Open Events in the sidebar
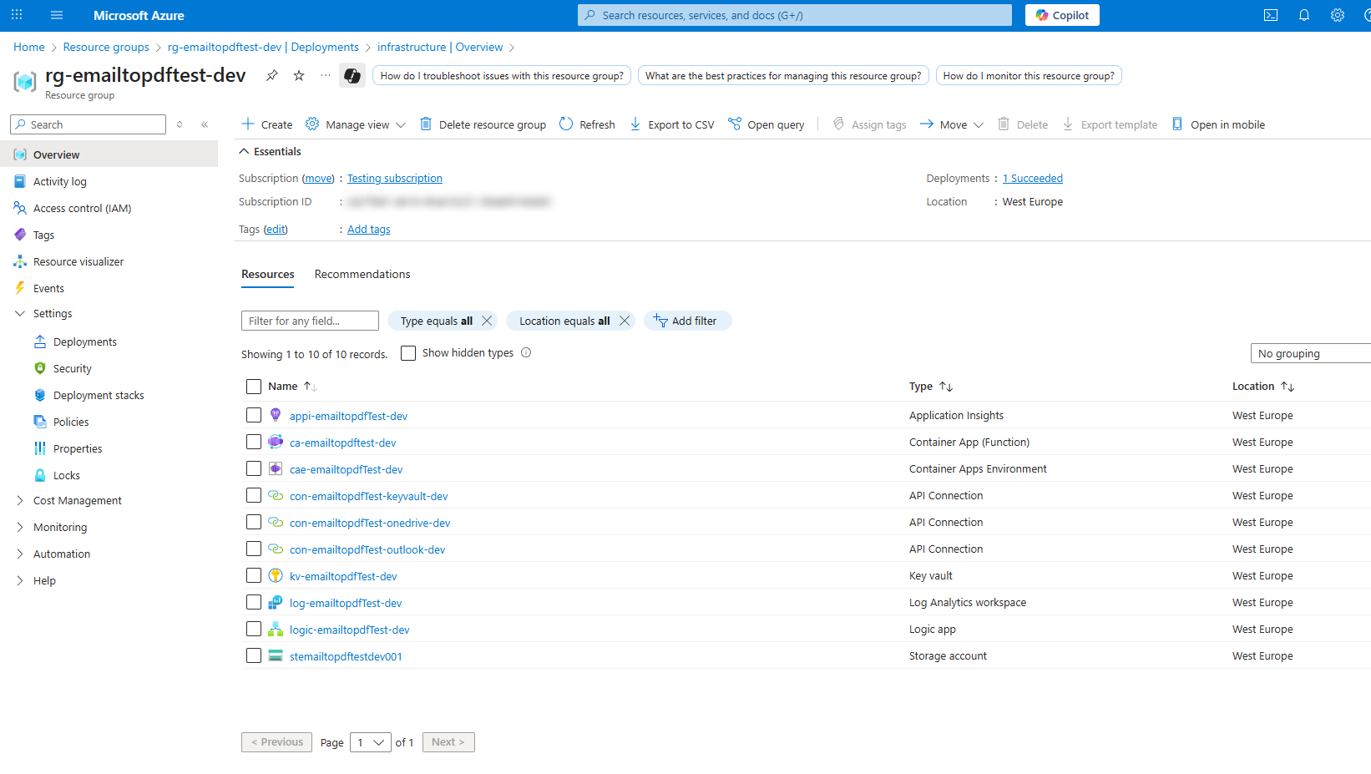Image resolution: width=1371 pixels, height=774 pixels. pos(48,288)
